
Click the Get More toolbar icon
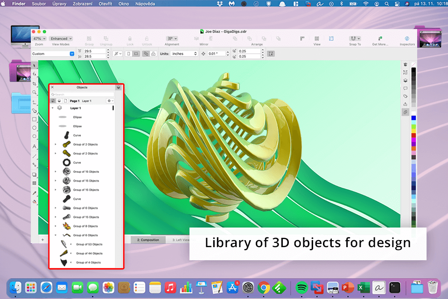pos(380,39)
